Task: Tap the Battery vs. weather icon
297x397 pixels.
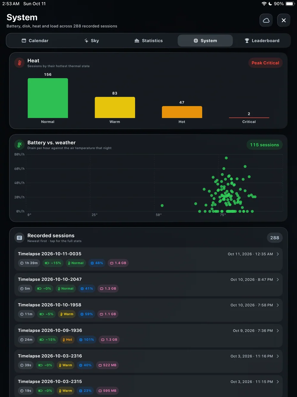Action: [19, 145]
